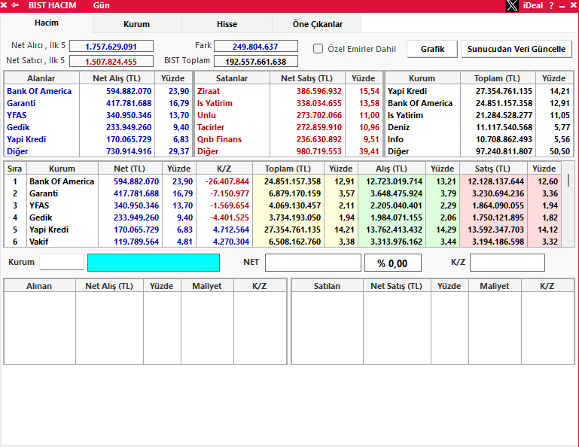Select Yapi Kredi in Alanlar list
Image resolution: width=579 pixels, height=447 pixels.
(x=26, y=139)
